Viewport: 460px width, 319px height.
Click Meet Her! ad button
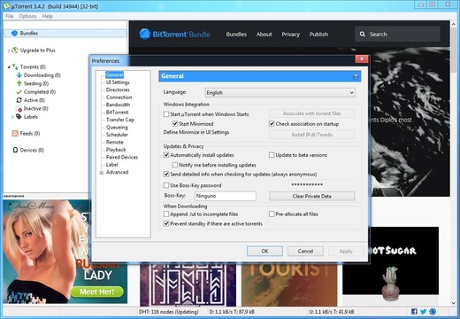96,292
